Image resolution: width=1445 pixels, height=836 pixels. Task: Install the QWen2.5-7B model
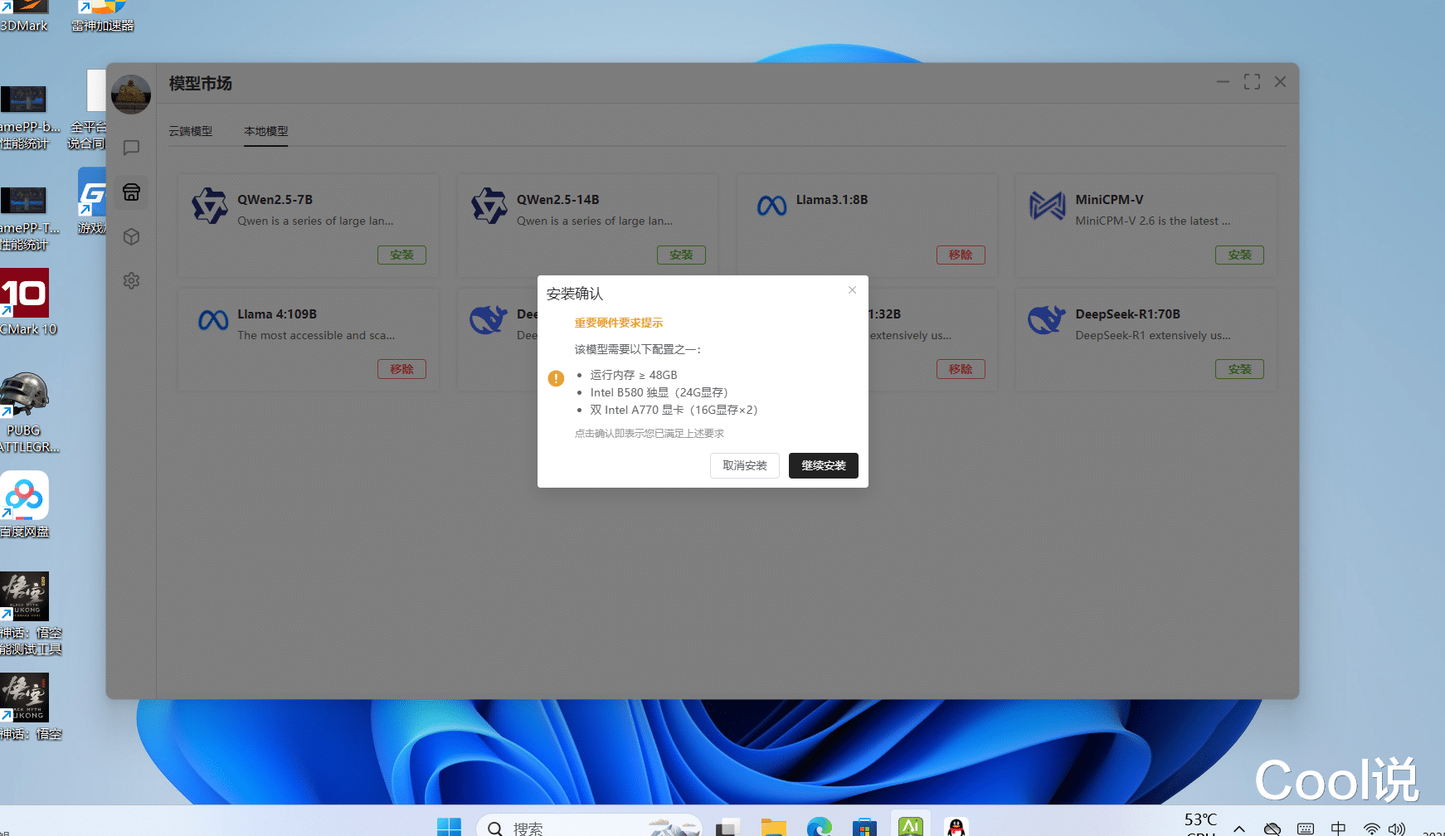(x=402, y=255)
